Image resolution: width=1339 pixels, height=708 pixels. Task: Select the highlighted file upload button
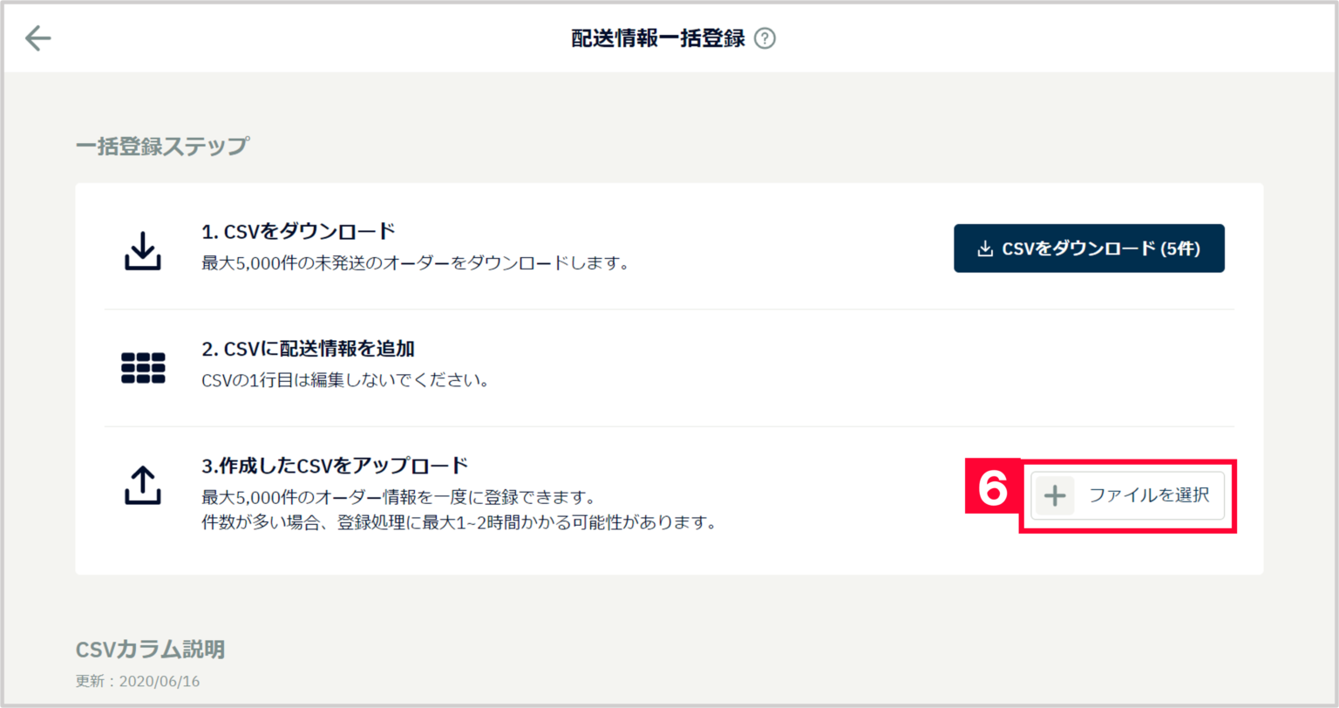tap(1127, 495)
